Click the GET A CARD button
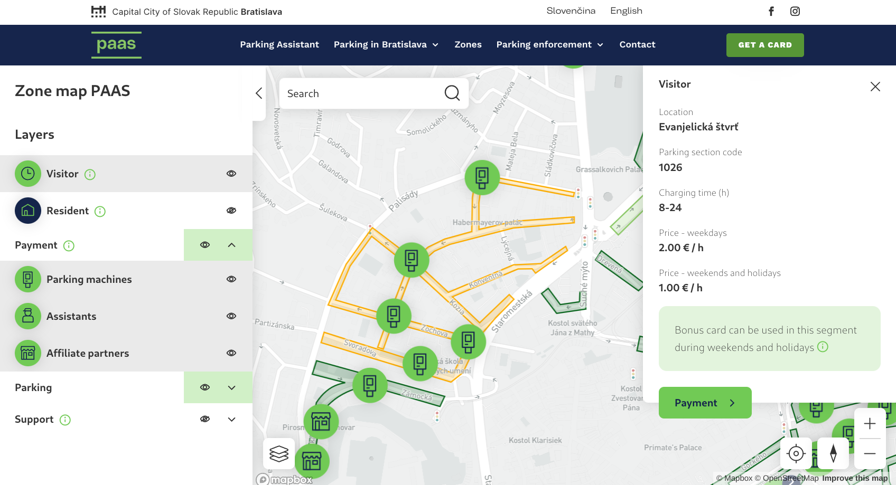Screen dimensions: 896x485 pyautogui.click(x=764, y=45)
